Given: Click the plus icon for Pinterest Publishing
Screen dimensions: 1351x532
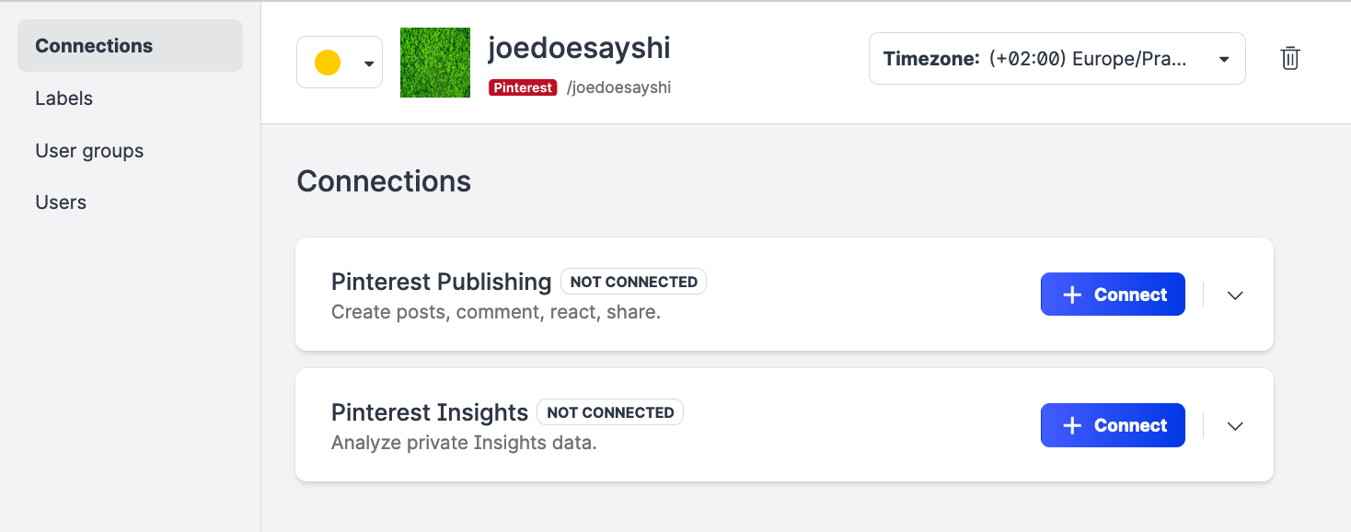Looking at the screenshot, I should pos(1071,295).
